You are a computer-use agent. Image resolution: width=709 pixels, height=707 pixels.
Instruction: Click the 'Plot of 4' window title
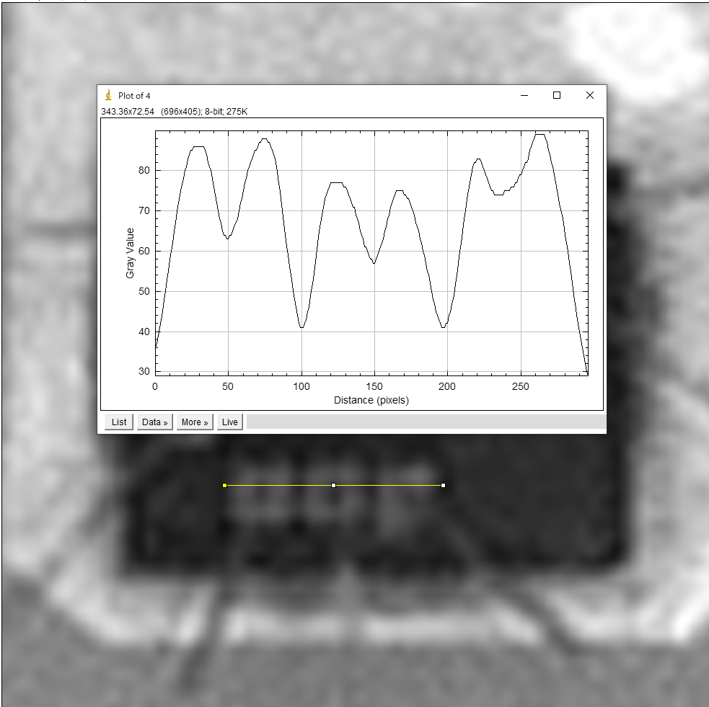(x=134, y=96)
